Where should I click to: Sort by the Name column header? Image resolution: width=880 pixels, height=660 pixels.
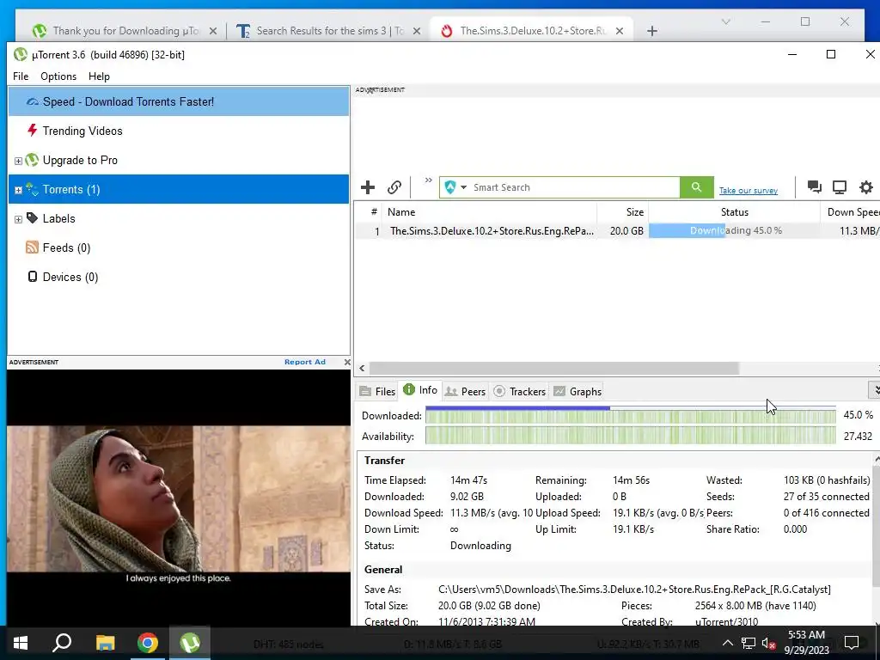pyautogui.click(x=489, y=212)
